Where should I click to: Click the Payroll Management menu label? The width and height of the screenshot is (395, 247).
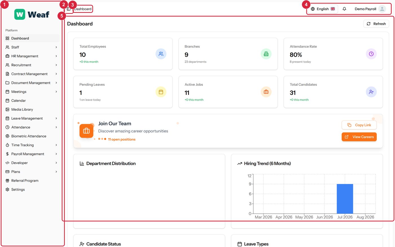(x=28, y=154)
